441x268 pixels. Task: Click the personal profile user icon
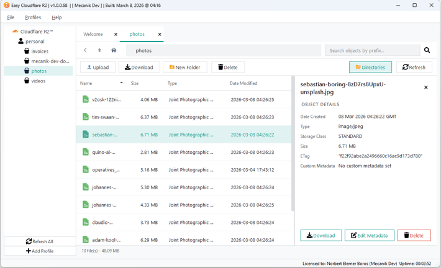21,42
